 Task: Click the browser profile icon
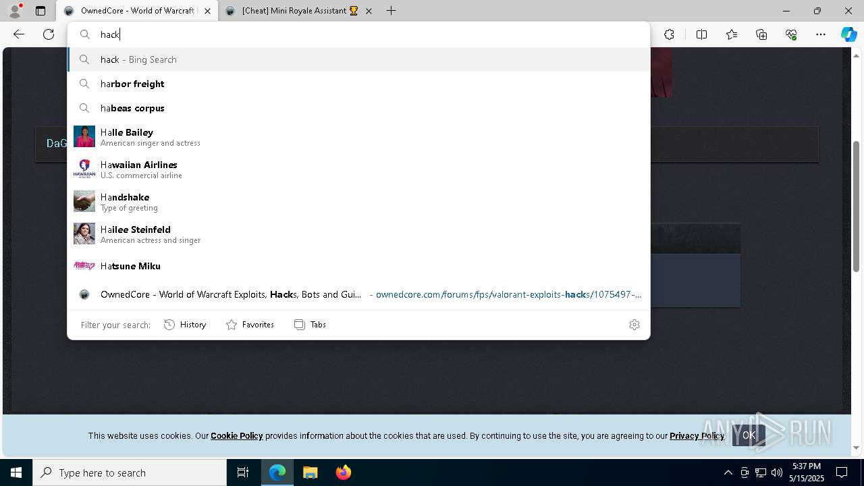click(15, 11)
